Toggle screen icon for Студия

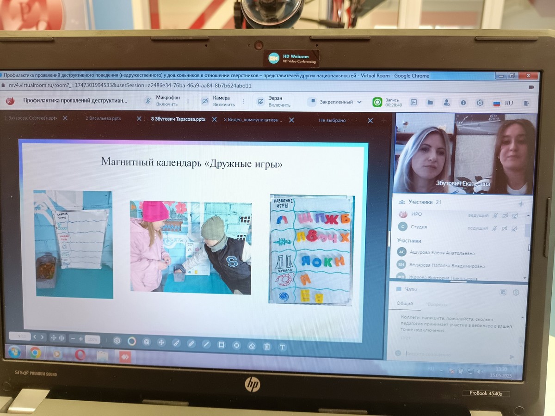(x=515, y=228)
